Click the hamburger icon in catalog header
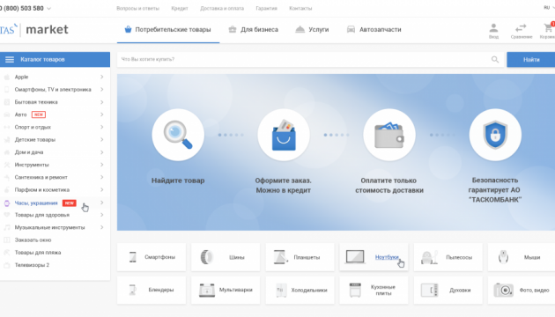Image resolution: width=555 pixels, height=317 pixels. 10,60
